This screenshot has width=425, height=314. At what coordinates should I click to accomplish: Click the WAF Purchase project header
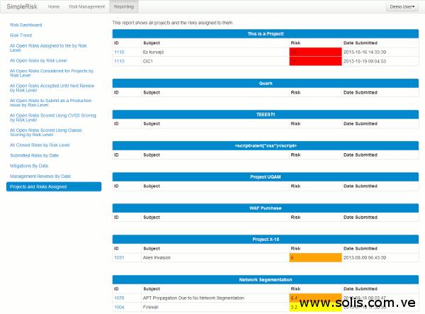pyautogui.click(x=266, y=208)
